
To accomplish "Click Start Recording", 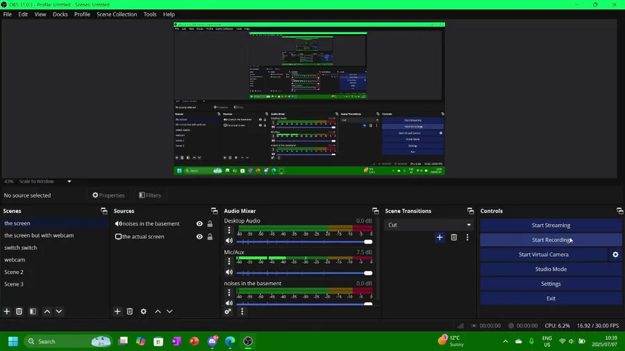I will click(551, 240).
